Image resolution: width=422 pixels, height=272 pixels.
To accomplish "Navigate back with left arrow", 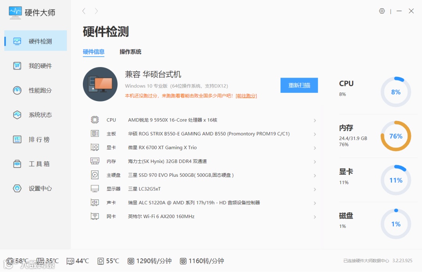I will tap(84, 11).
